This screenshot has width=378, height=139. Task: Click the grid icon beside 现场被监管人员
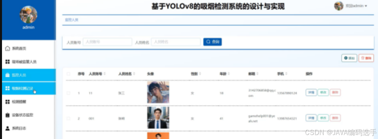[x=7, y=62]
